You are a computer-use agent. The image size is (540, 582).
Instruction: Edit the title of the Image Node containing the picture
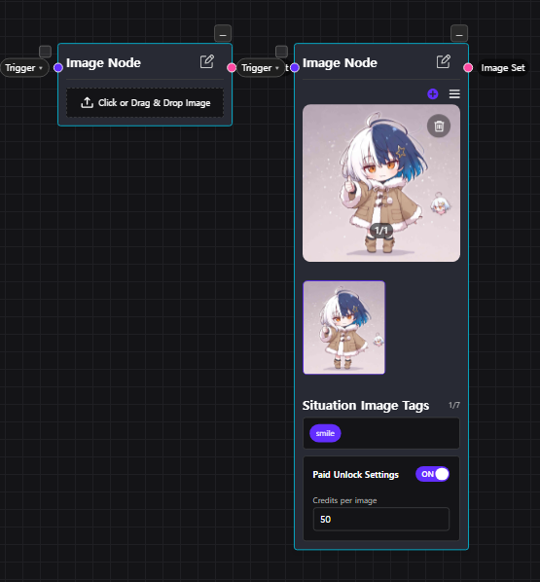click(x=444, y=61)
